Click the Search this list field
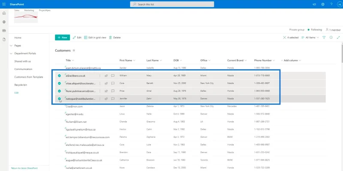Screen dimensions: 343x171 [172, 4]
